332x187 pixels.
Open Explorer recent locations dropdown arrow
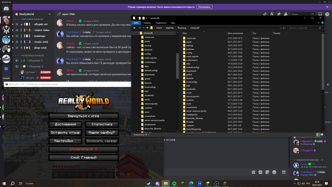click(x=143, y=28)
